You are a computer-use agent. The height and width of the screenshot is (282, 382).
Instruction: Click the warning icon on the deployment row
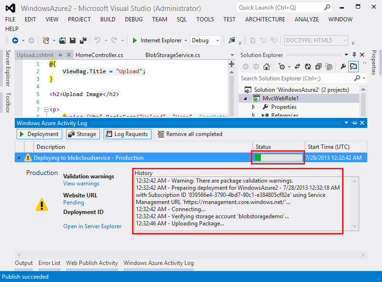(x=28, y=157)
